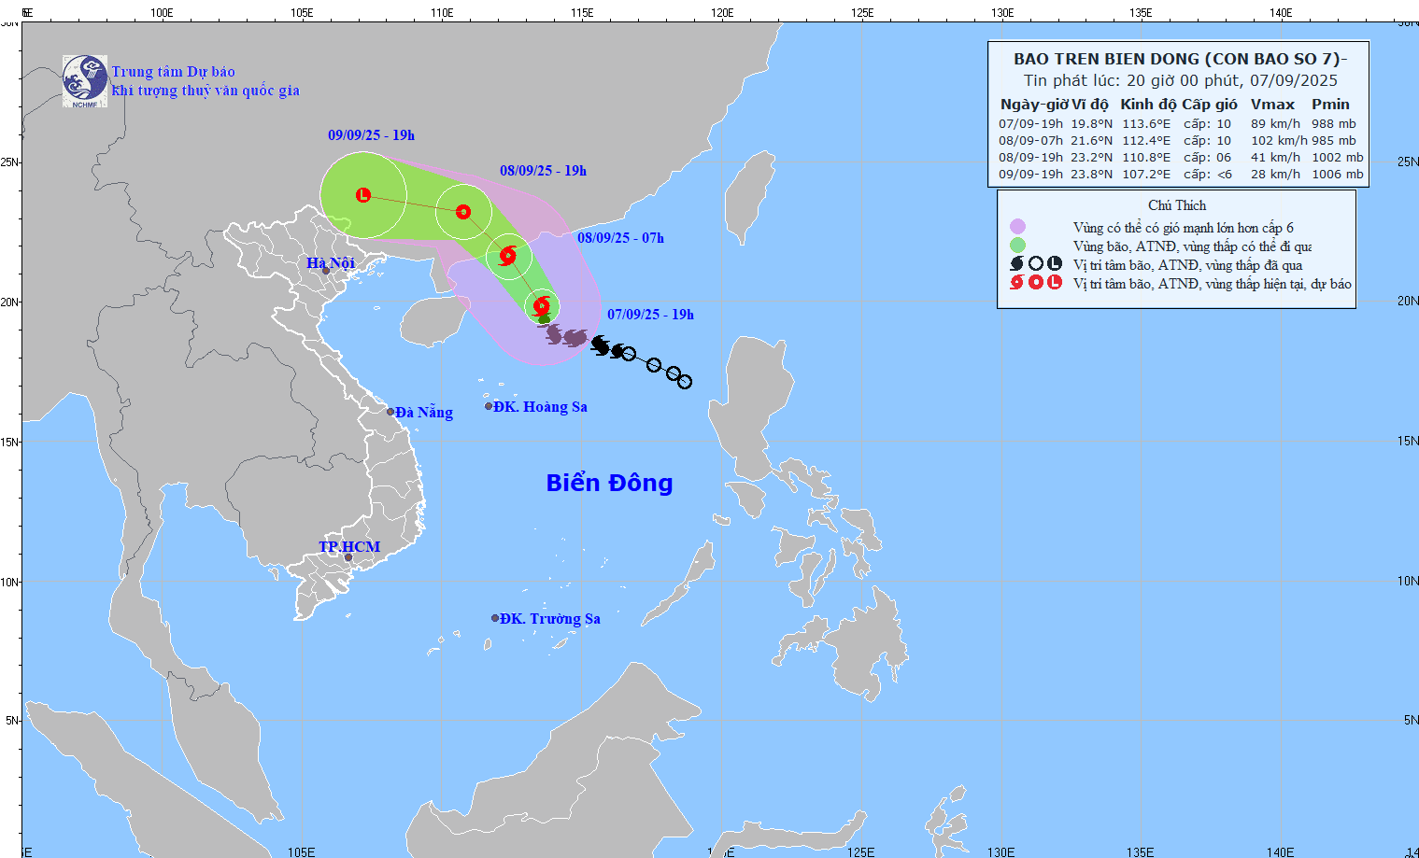Select the Hà Nội city marker dot
1419x858 pixels.
tap(326, 271)
